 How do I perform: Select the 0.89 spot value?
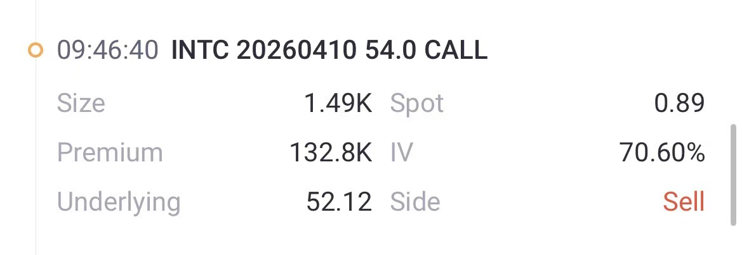[x=679, y=103]
